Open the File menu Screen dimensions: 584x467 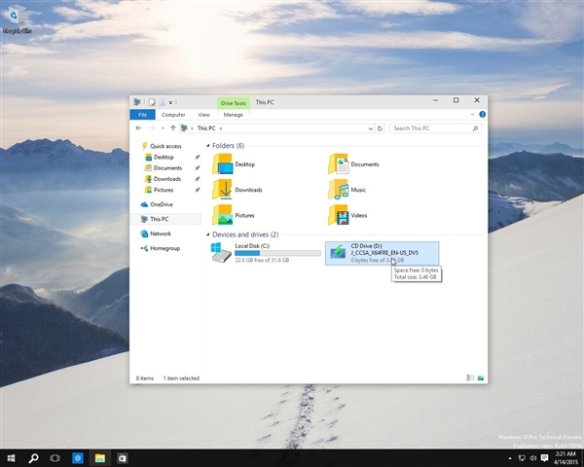click(142, 114)
